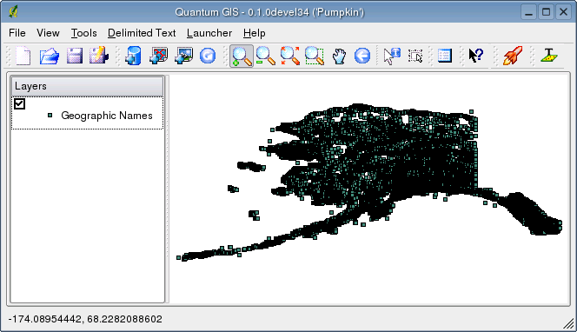577x332 pixels.
Task: Choose the Identify Features cursor tool
Action: coord(392,56)
